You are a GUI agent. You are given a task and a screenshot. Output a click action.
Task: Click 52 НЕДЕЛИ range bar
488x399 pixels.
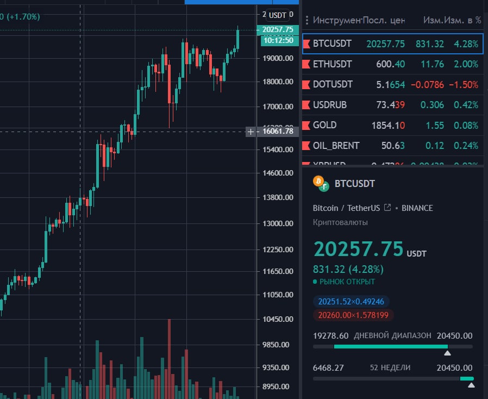[393, 378]
